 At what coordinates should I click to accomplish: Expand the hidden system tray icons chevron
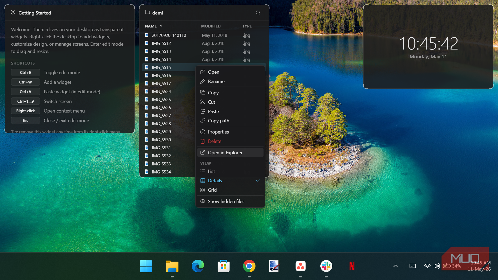click(396, 266)
